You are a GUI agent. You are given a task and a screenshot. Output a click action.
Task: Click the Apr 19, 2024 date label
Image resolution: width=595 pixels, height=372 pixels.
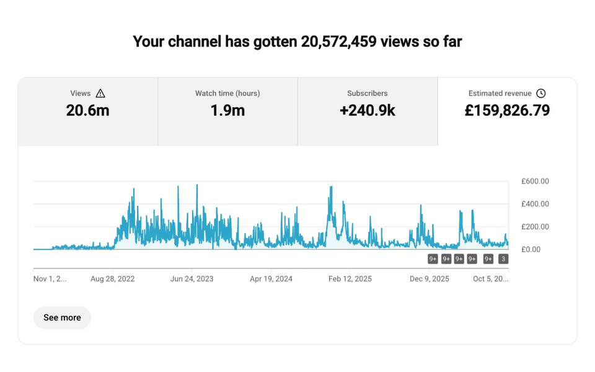pos(271,278)
